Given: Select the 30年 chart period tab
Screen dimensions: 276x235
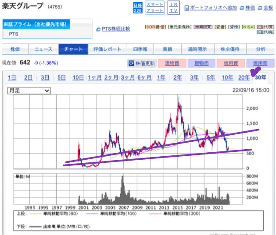Looking at the screenshot, I should click(x=261, y=77).
